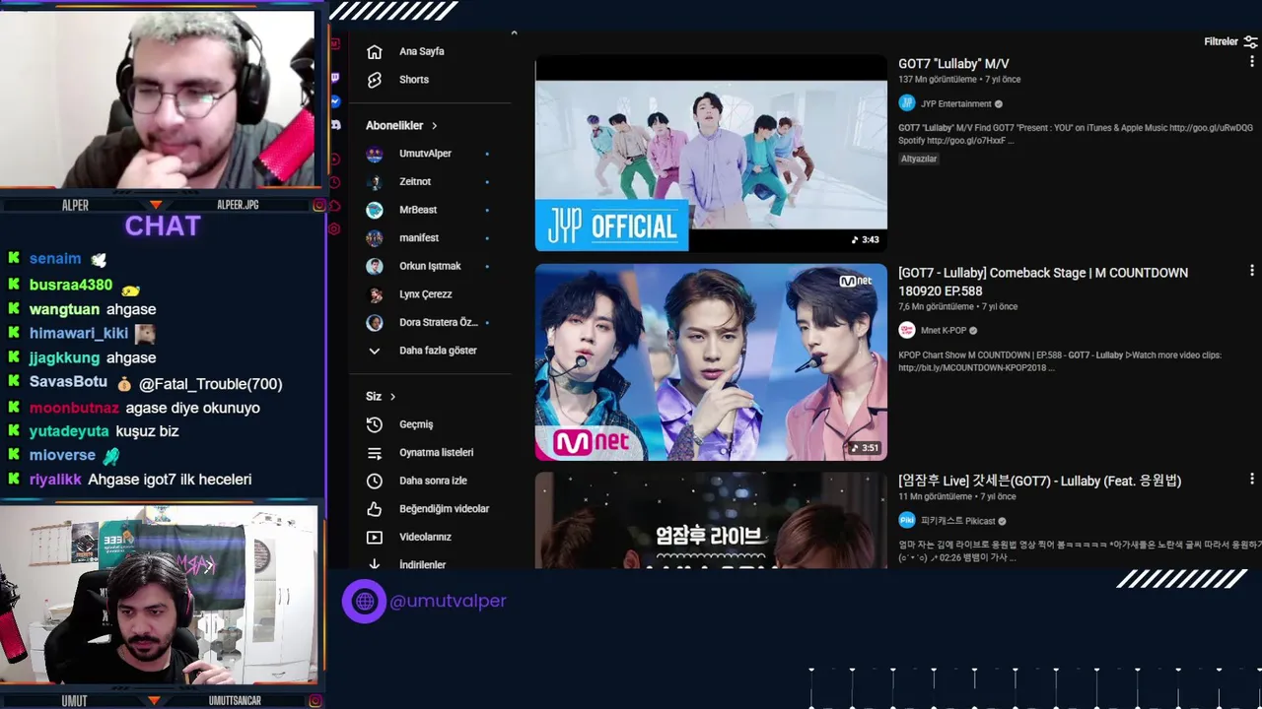Open Dora Stratera Öz... channel avatar

[374, 322]
